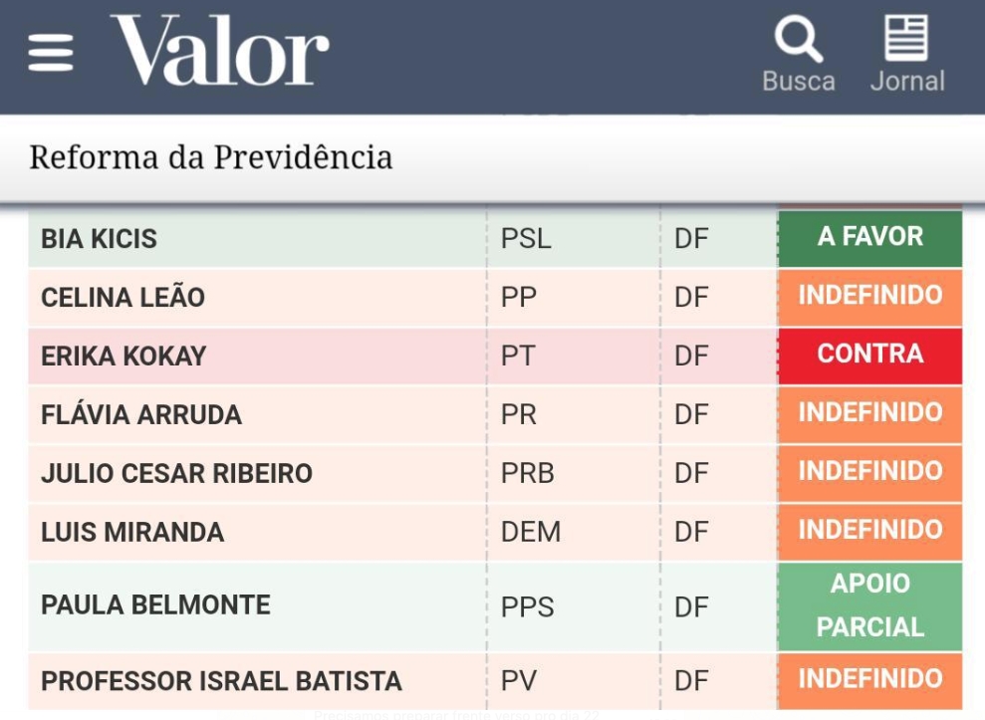This screenshot has width=985, height=720.
Task: Click the red CONTRA badge
Action: point(869,355)
